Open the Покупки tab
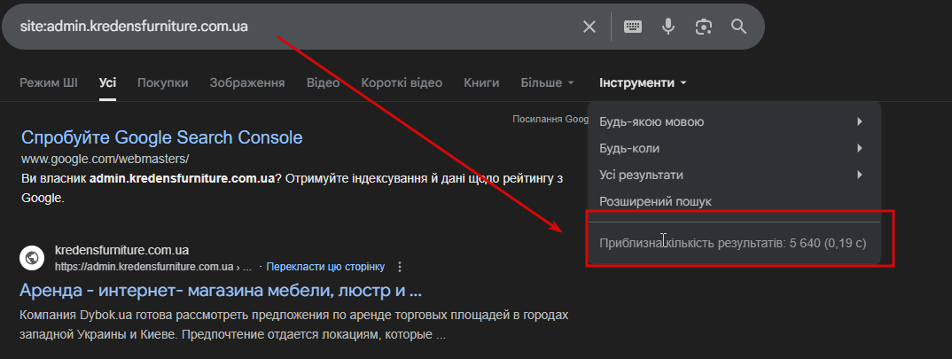Screen dimensions: 952x359 click(x=163, y=82)
